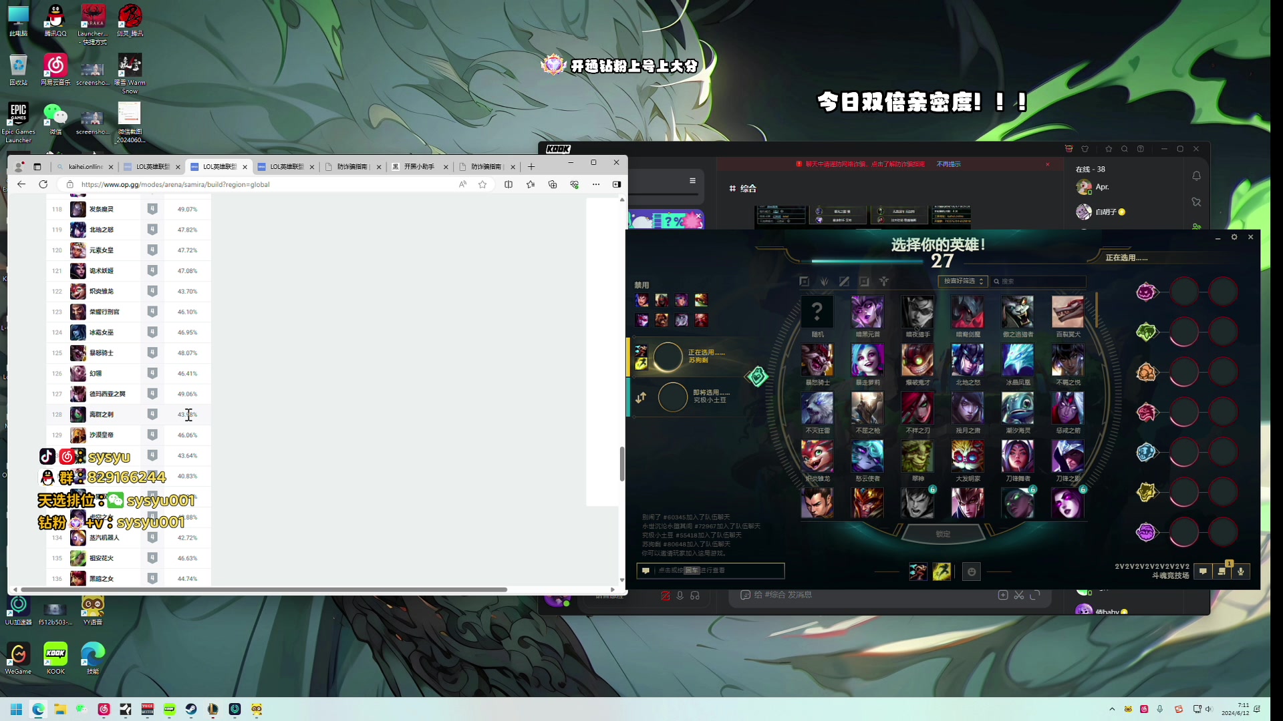Dismiss KOOK red warning banner
Viewport: 1283px width, 721px height.
1048,164
